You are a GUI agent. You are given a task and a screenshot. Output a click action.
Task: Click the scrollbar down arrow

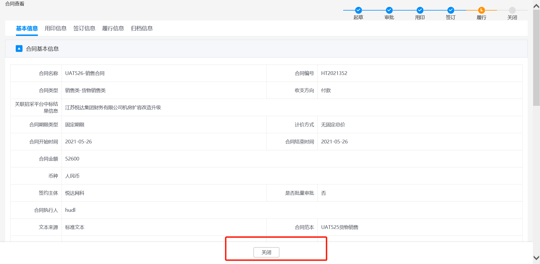click(x=536, y=258)
